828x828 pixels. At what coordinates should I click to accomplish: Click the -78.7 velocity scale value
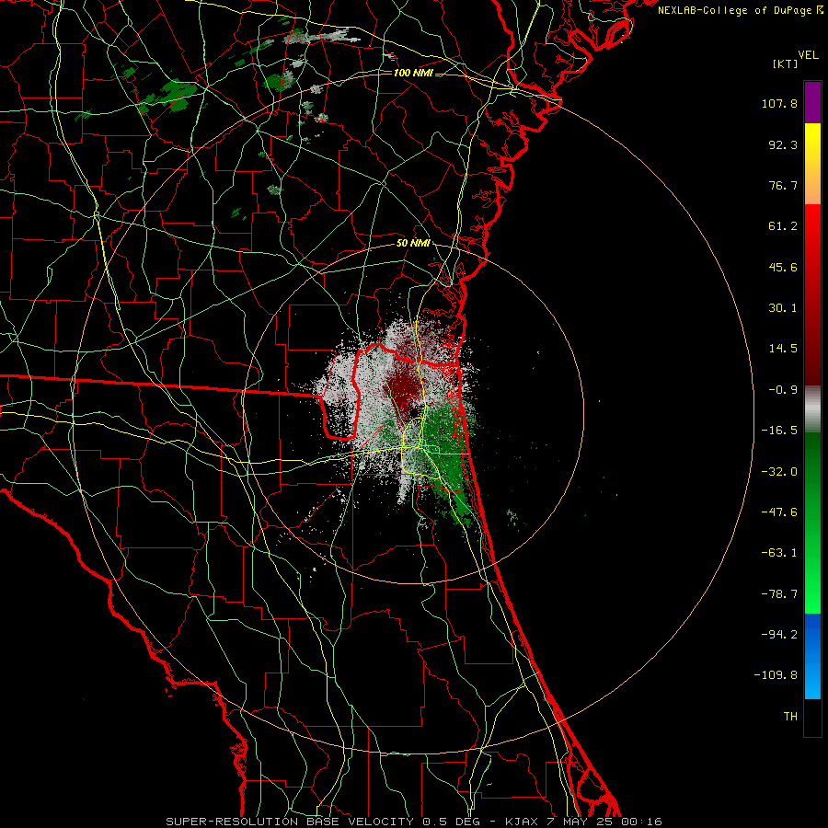coord(779,594)
